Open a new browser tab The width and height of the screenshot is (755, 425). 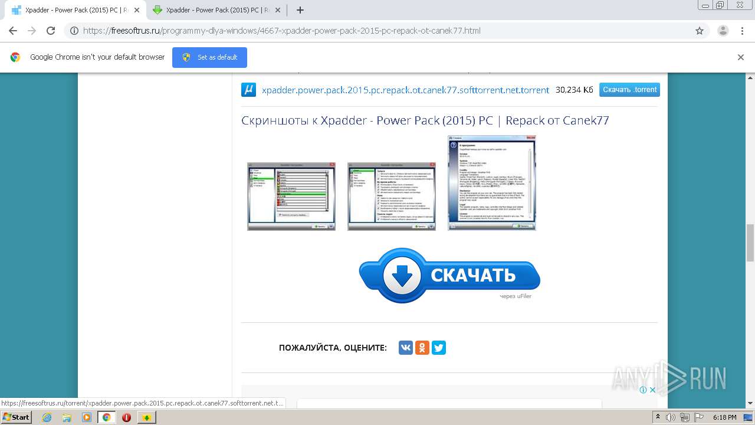coord(300,10)
